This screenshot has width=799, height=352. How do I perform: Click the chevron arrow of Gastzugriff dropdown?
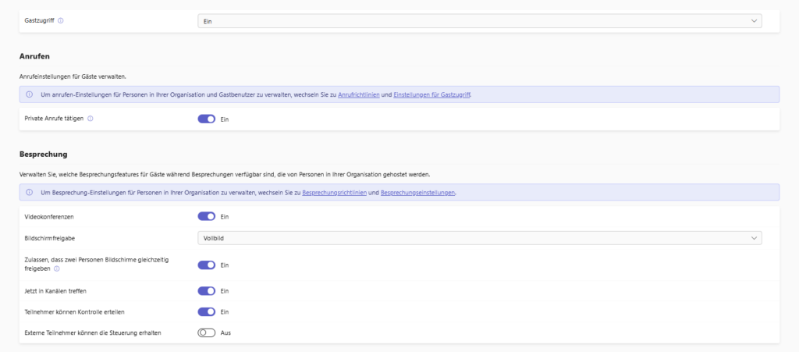click(x=753, y=21)
